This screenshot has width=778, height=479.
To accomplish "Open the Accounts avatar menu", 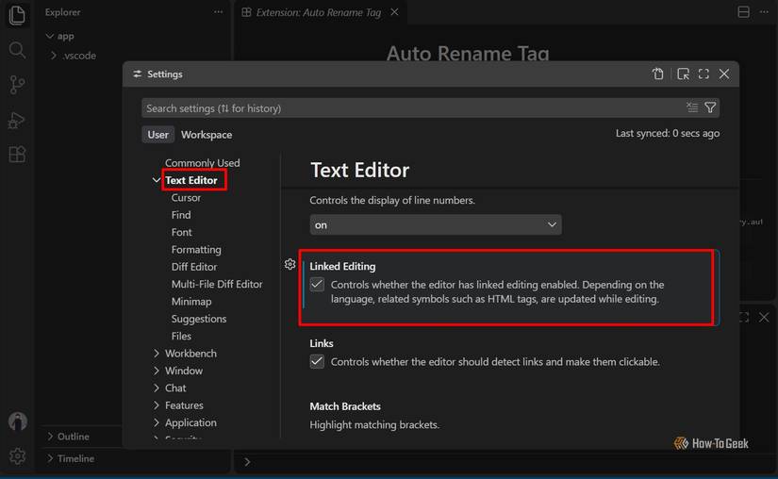I will pyautogui.click(x=17, y=421).
